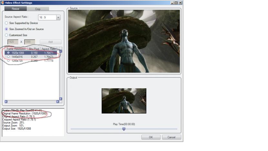268x151 pixels.
Task: Choose the 1280x720 resolution radio
Action: (x=8, y=60)
